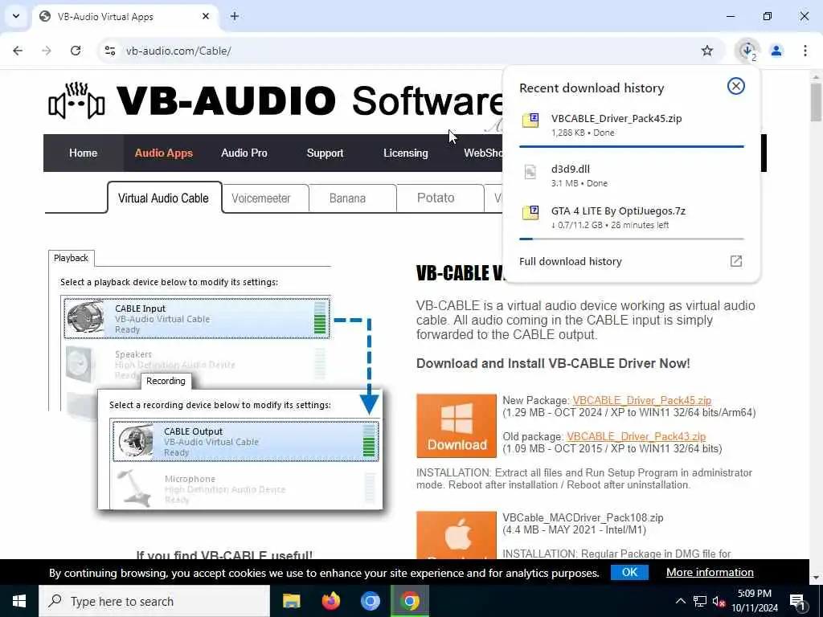
Task: Open the d3d9.dll download entry
Action: click(x=632, y=175)
